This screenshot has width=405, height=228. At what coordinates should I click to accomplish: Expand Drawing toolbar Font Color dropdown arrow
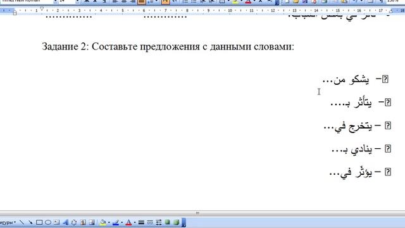(x=135, y=222)
